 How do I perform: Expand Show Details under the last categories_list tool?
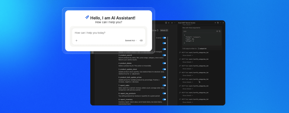(188, 102)
